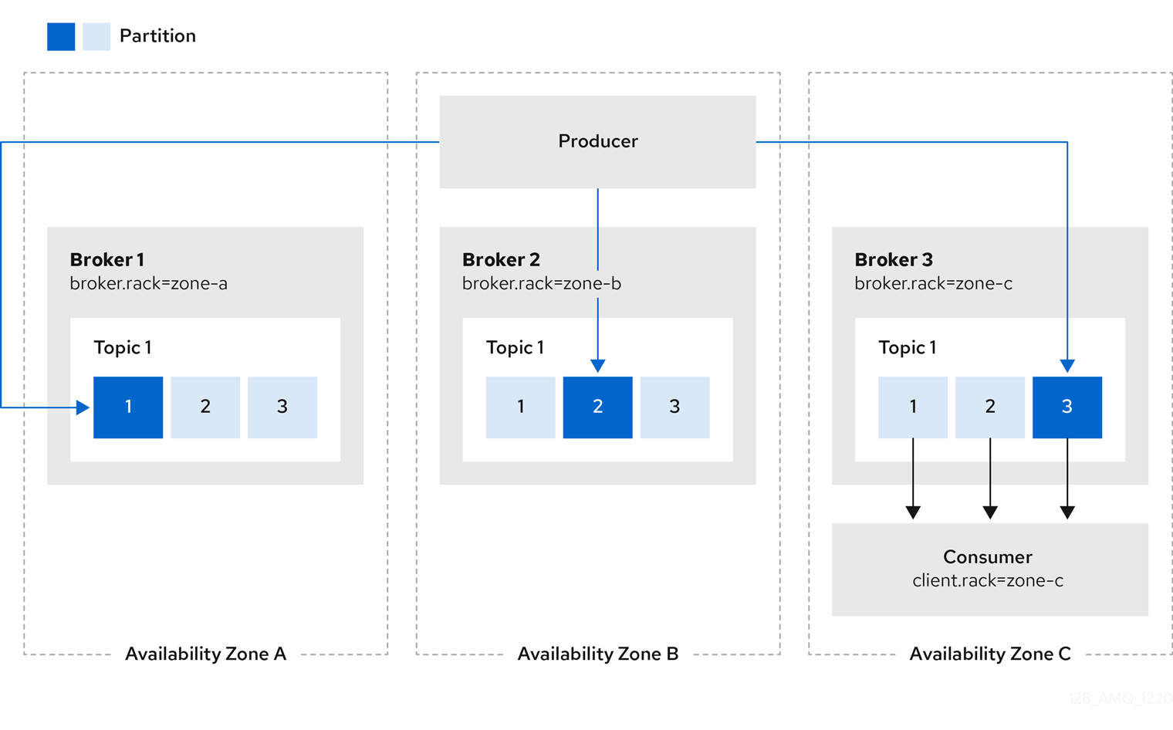This screenshot has height=730, width=1173.
Task: Expand the Availability Zone A container
Action: [x=205, y=654]
